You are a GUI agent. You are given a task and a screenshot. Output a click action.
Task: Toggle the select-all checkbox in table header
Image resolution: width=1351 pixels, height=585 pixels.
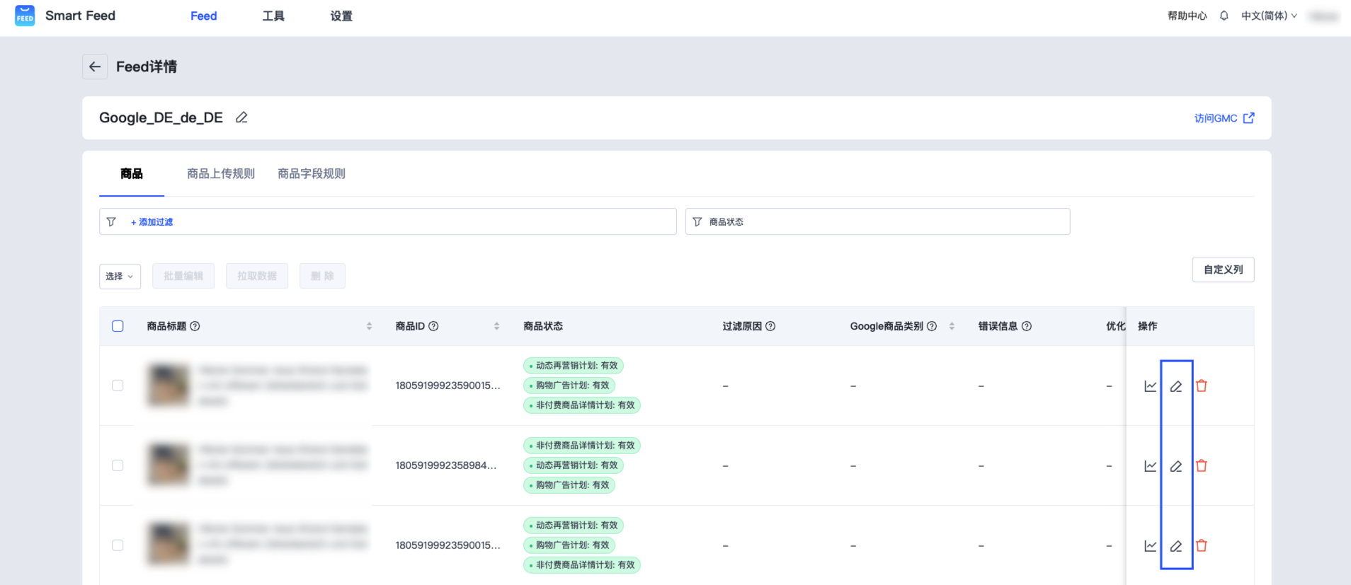(118, 326)
